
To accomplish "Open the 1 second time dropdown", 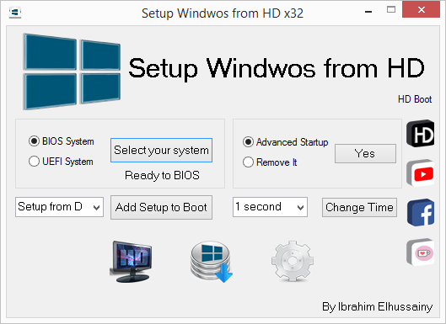I will pos(270,207).
